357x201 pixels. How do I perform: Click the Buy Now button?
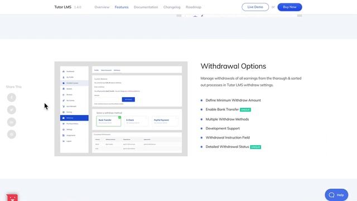click(290, 7)
